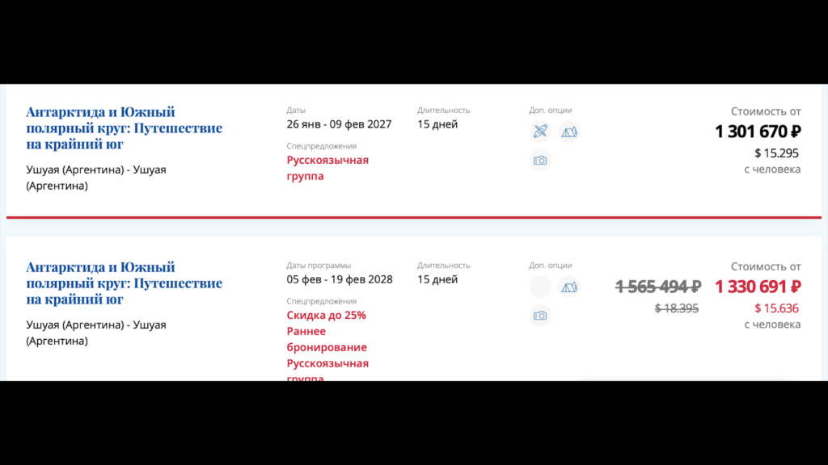Click the price 1 301 670 ₽
This screenshot has width=828, height=465.
coord(758,131)
